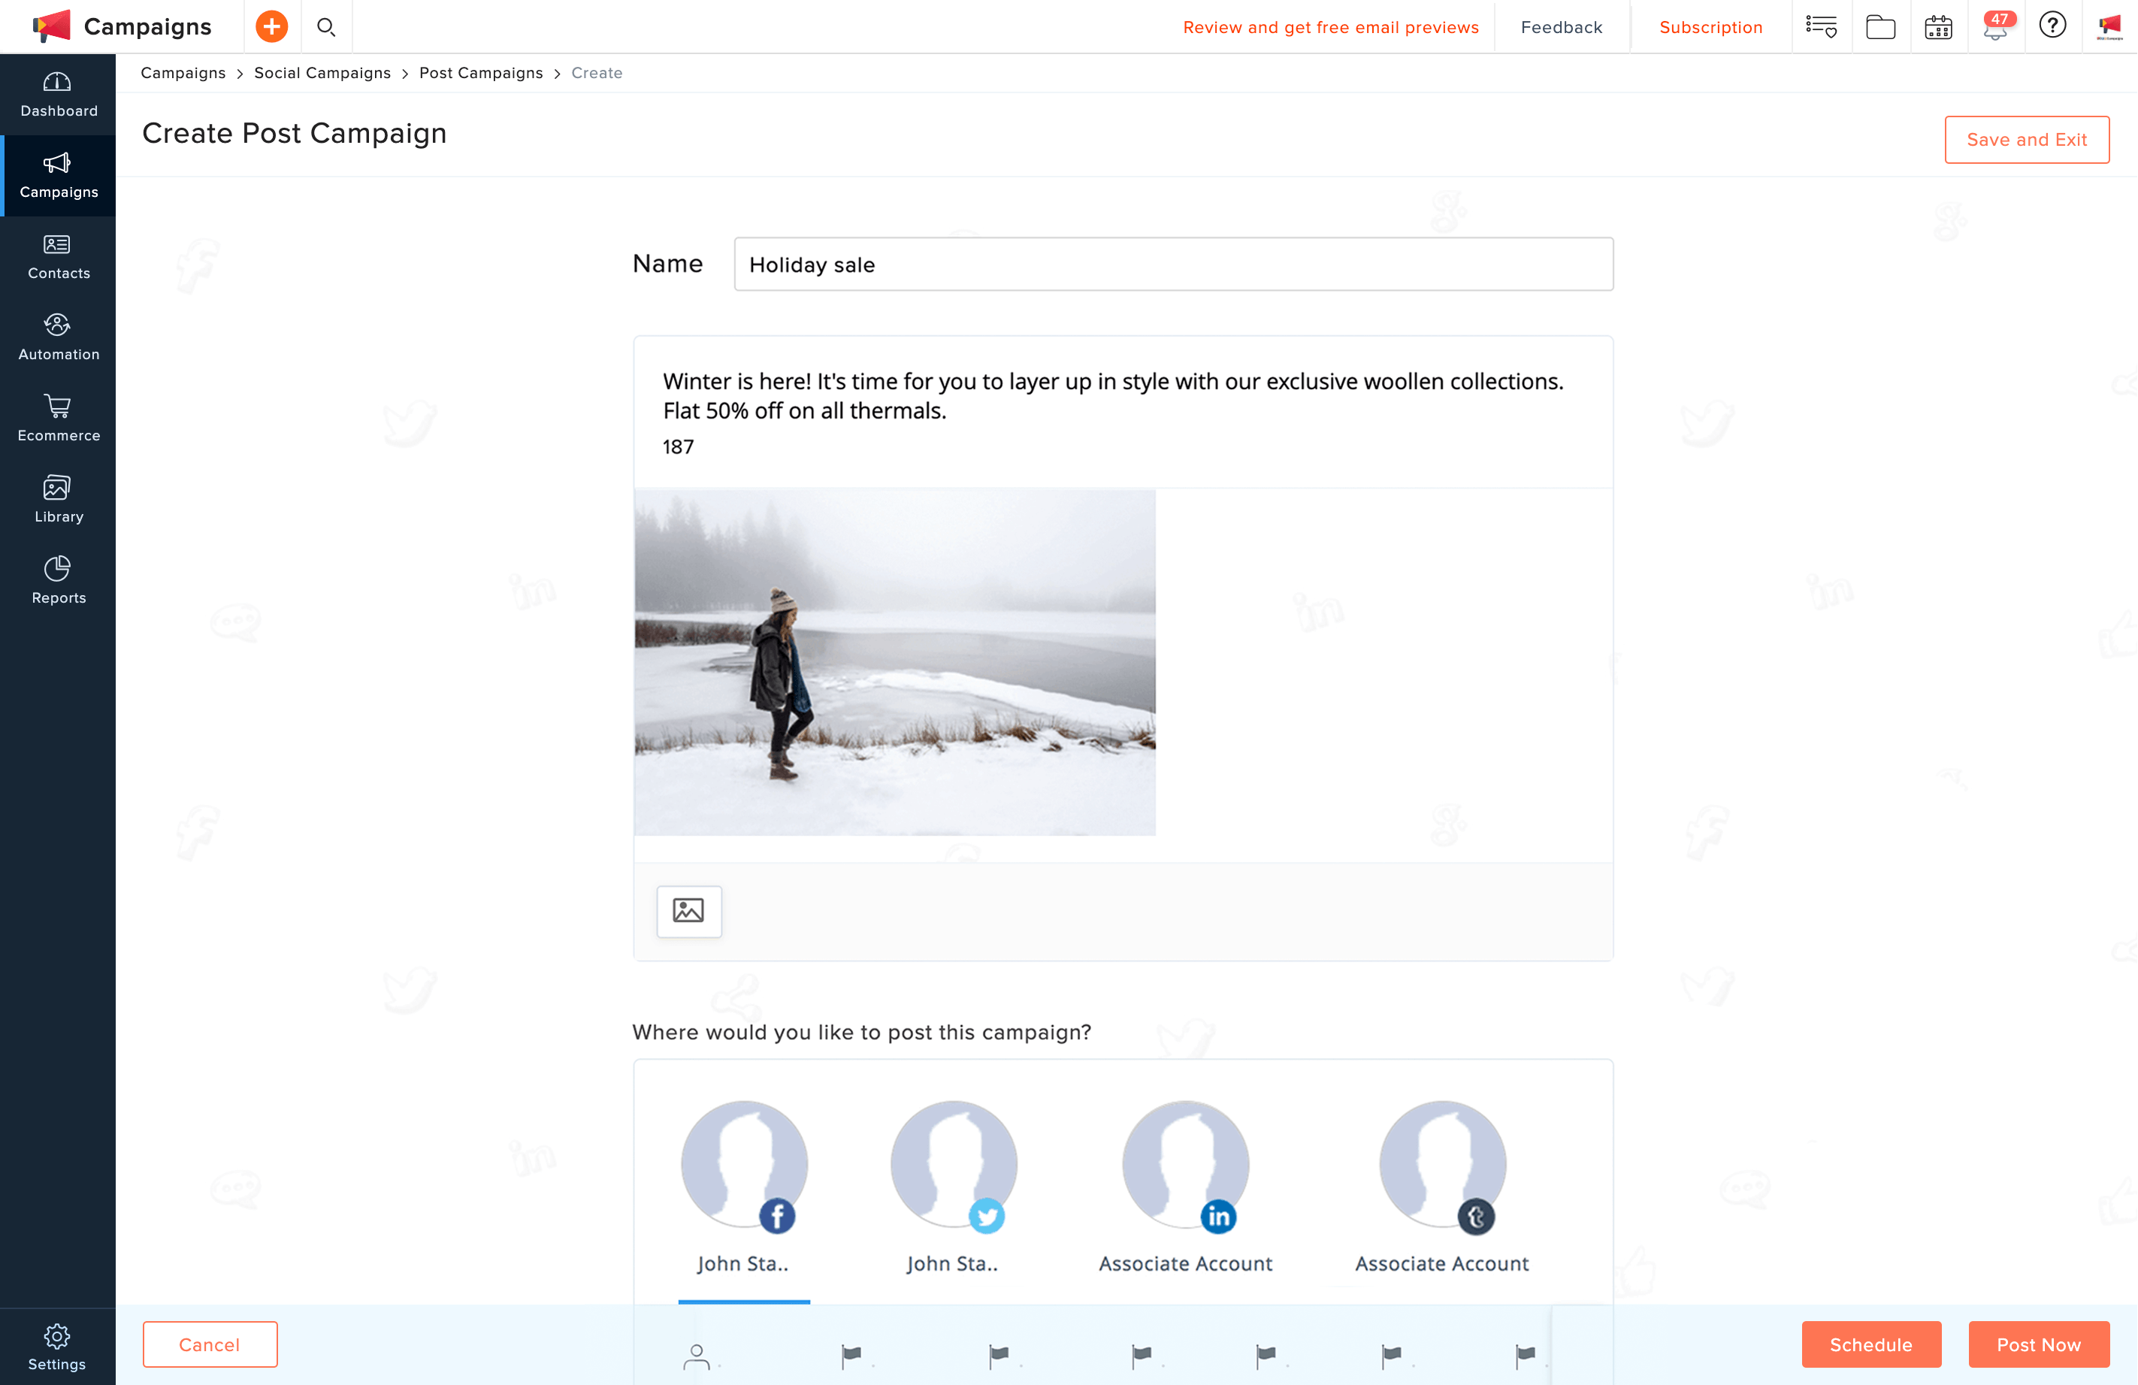Open the help question mark icon

tap(2052, 25)
